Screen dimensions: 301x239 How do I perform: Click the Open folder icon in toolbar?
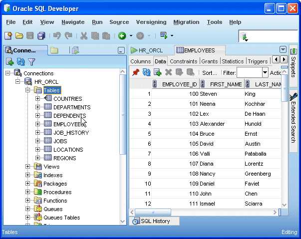click(x=19, y=36)
